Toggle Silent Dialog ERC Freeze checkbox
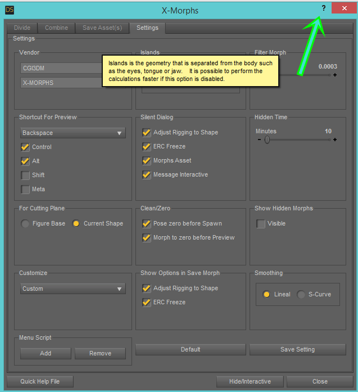 [146, 146]
